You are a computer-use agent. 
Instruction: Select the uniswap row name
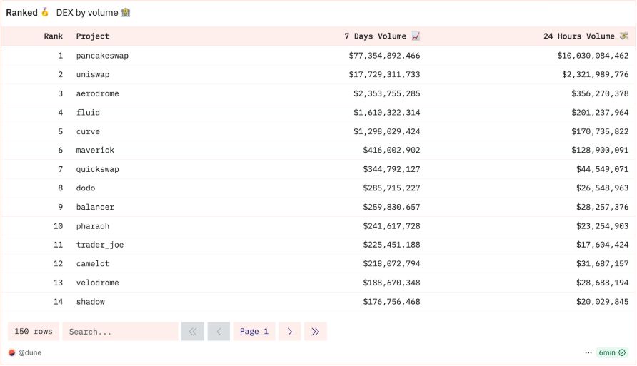click(93, 75)
